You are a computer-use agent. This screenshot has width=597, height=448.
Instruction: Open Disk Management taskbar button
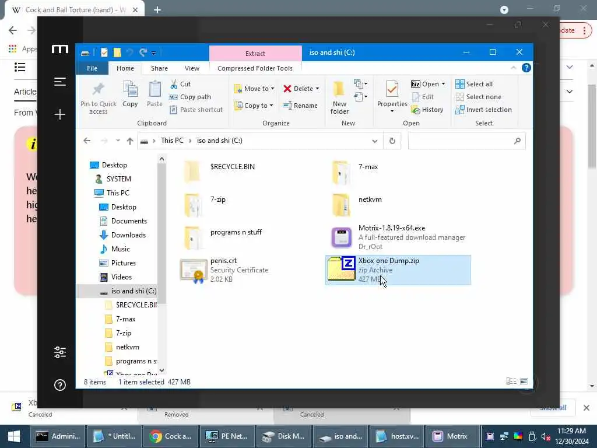coord(283,436)
